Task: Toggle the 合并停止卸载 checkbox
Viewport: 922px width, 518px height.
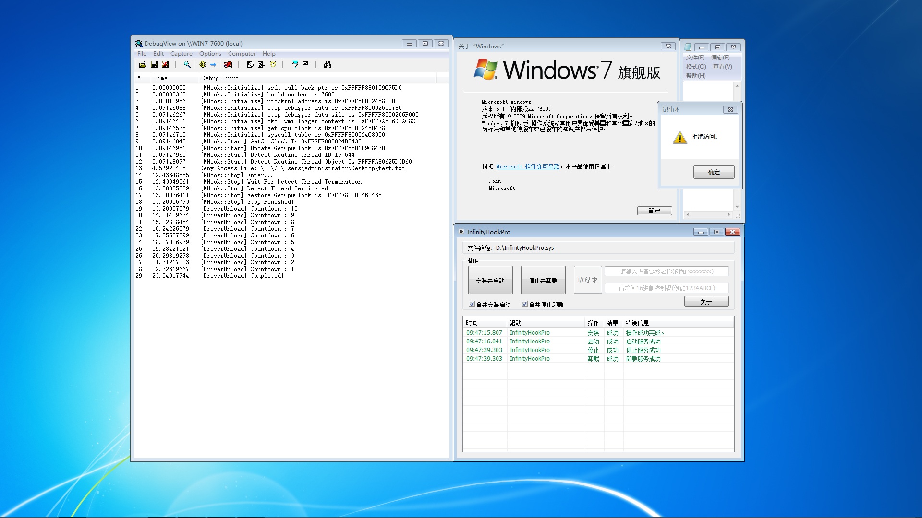Action: pyautogui.click(x=524, y=304)
